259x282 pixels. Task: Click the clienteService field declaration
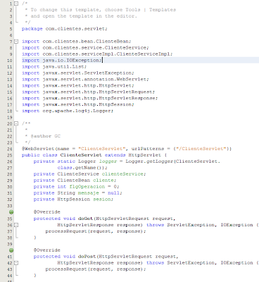point(89,174)
